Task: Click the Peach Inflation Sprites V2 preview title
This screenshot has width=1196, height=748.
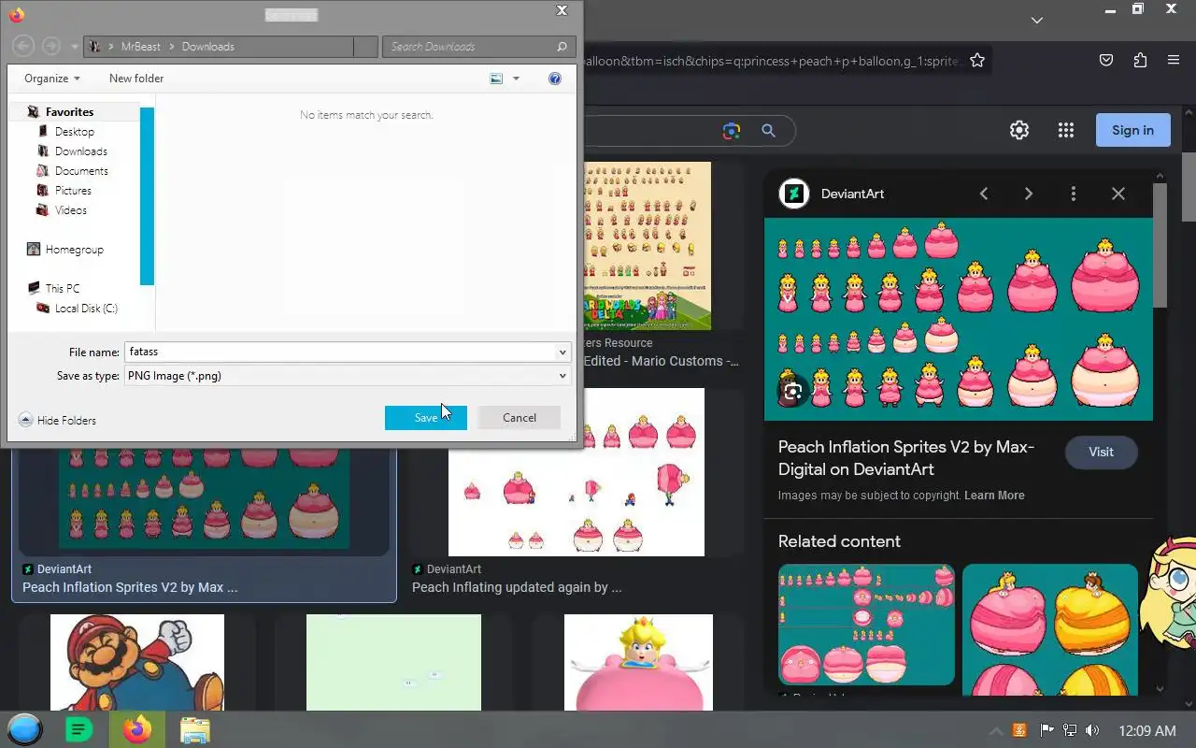Action: (906, 458)
